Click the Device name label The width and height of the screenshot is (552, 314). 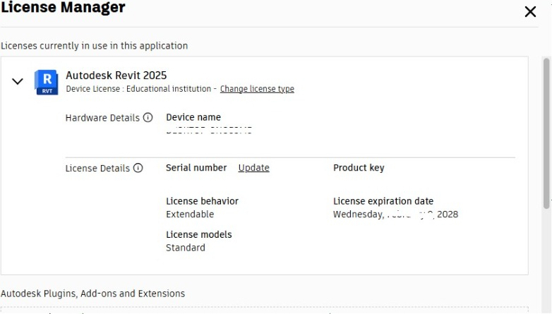tap(193, 117)
